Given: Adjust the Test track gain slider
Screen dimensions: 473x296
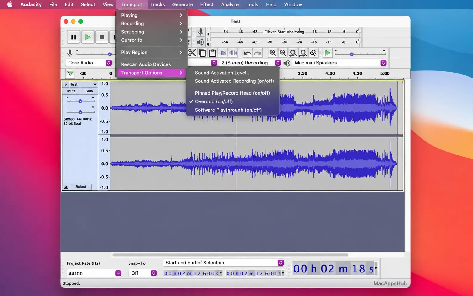Looking at the screenshot, I should [x=80, y=101].
